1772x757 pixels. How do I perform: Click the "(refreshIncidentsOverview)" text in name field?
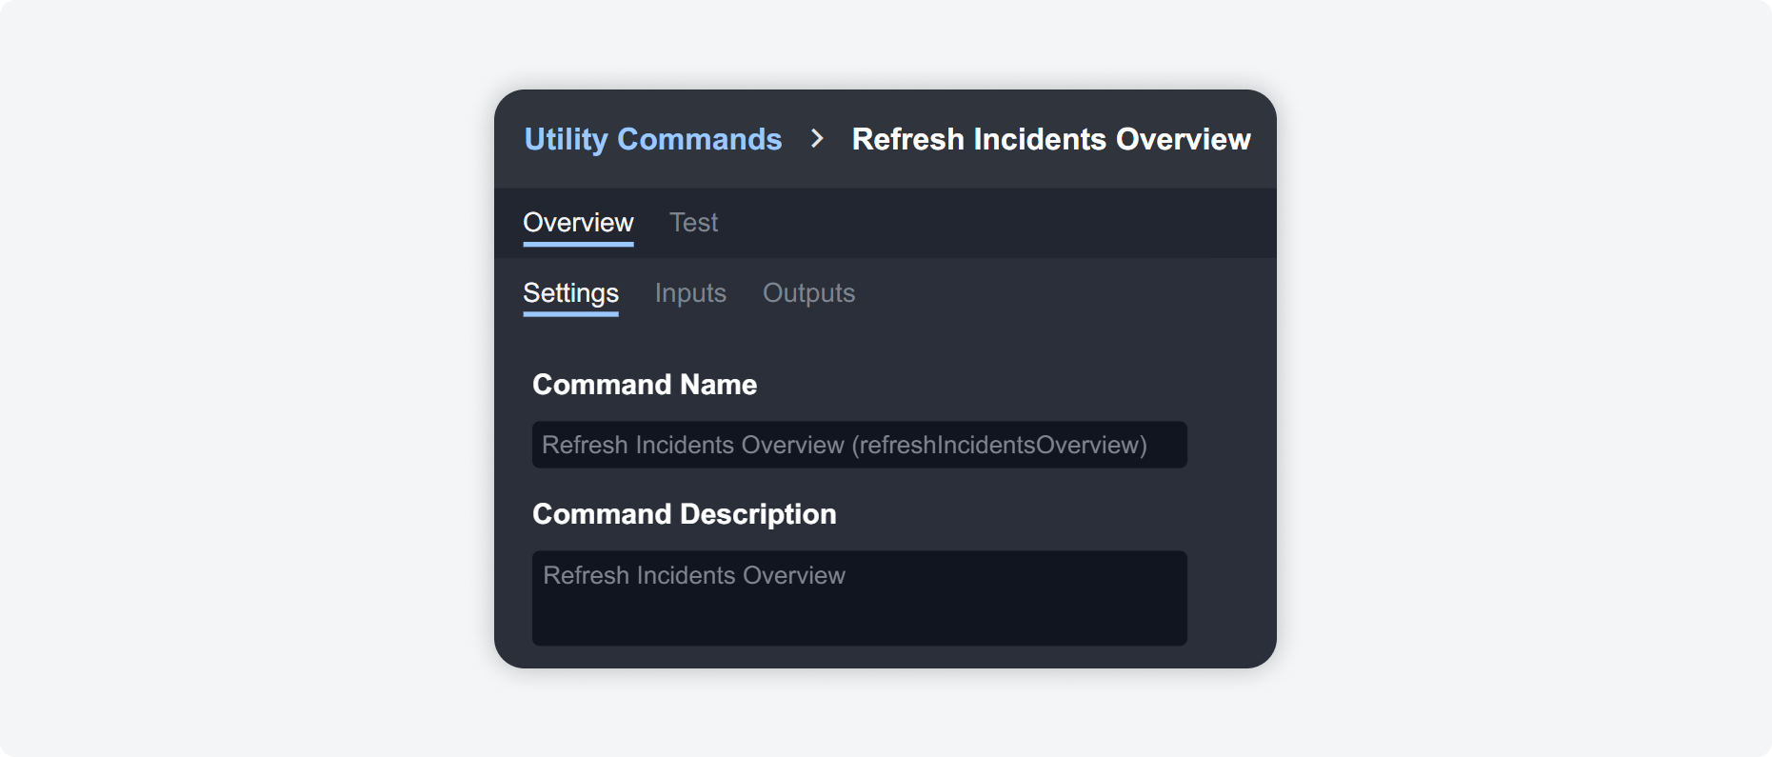coord(999,445)
